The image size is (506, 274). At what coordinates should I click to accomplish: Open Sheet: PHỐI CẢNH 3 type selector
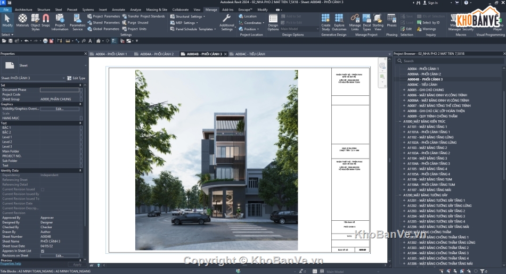[x=33, y=78]
